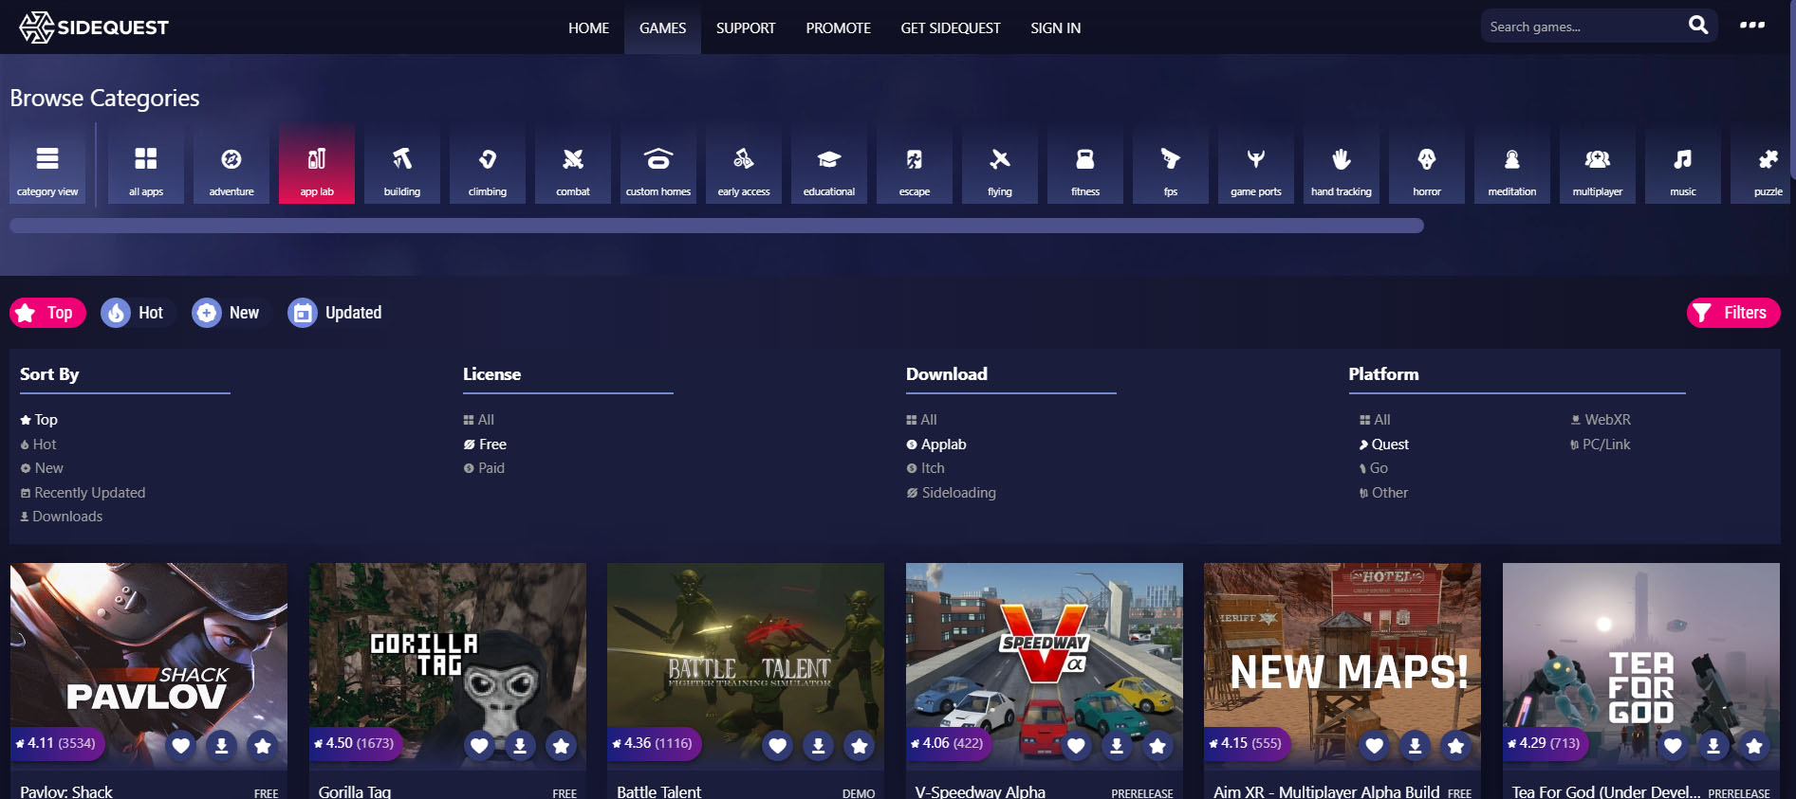Select the horror category
The width and height of the screenshot is (1796, 799).
pyautogui.click(x=1427, y=164)
